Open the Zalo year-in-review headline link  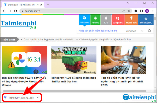(x=105, y=40)
